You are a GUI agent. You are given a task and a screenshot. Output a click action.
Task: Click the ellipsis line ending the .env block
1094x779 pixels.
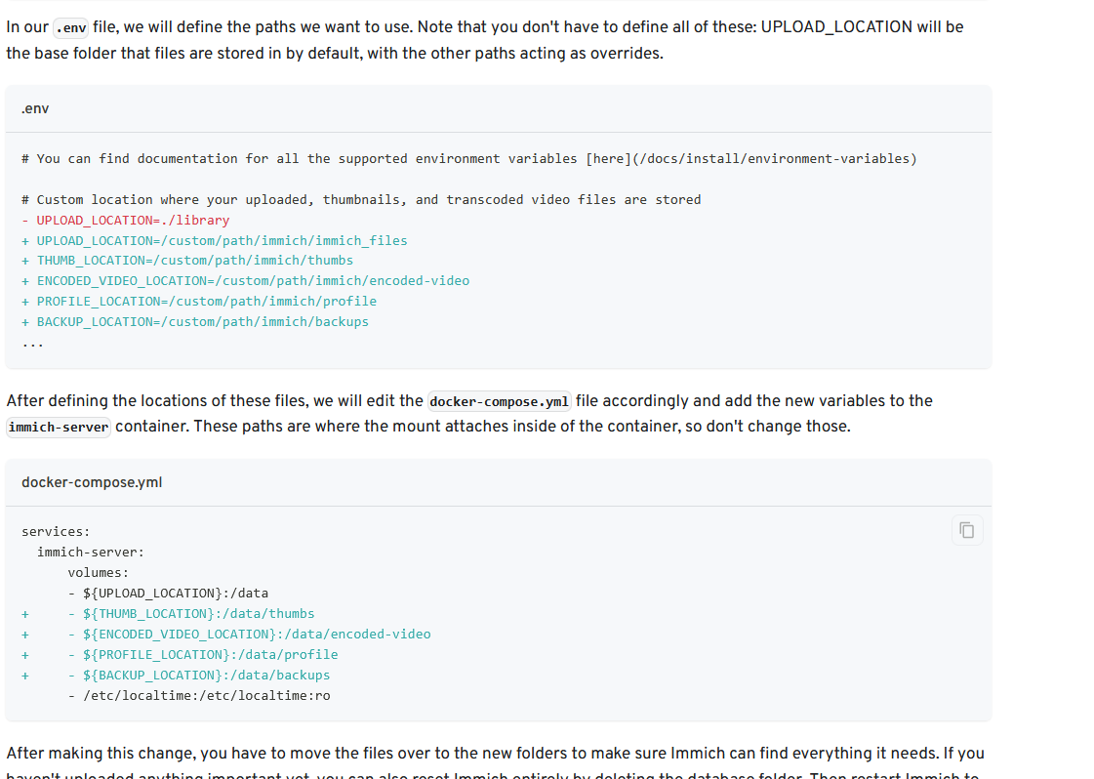(33, 343)
